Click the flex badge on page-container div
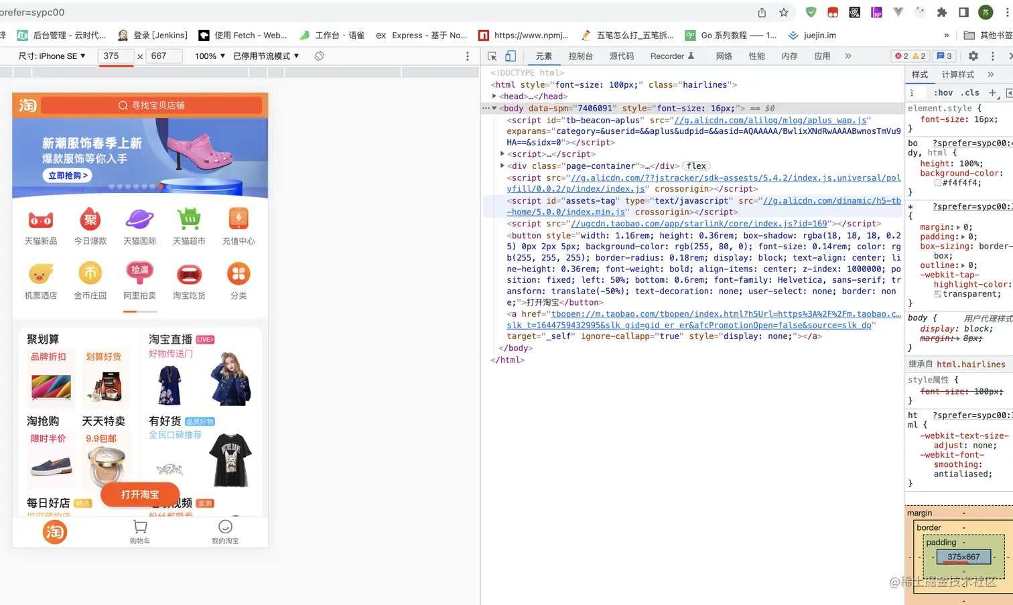This screenshot has height=605, width=1013. pyautogui.click(x=697, y=166)
